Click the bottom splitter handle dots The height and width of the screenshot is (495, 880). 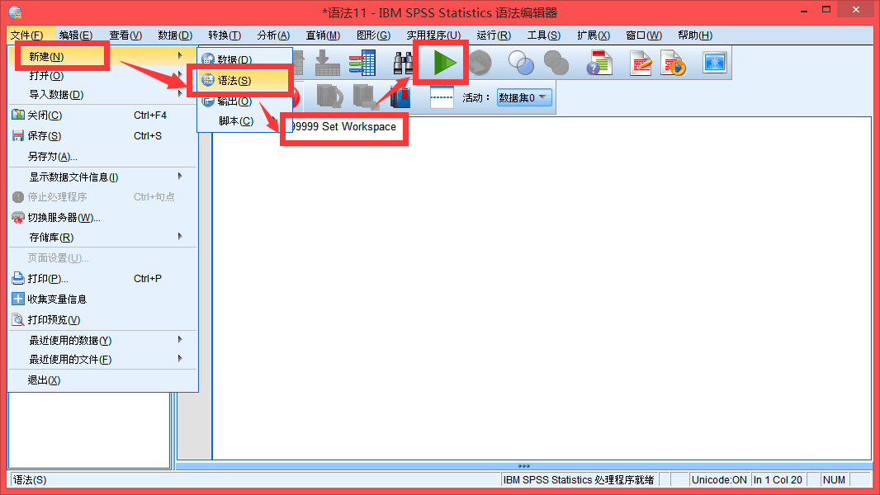(x=523, y=466)
